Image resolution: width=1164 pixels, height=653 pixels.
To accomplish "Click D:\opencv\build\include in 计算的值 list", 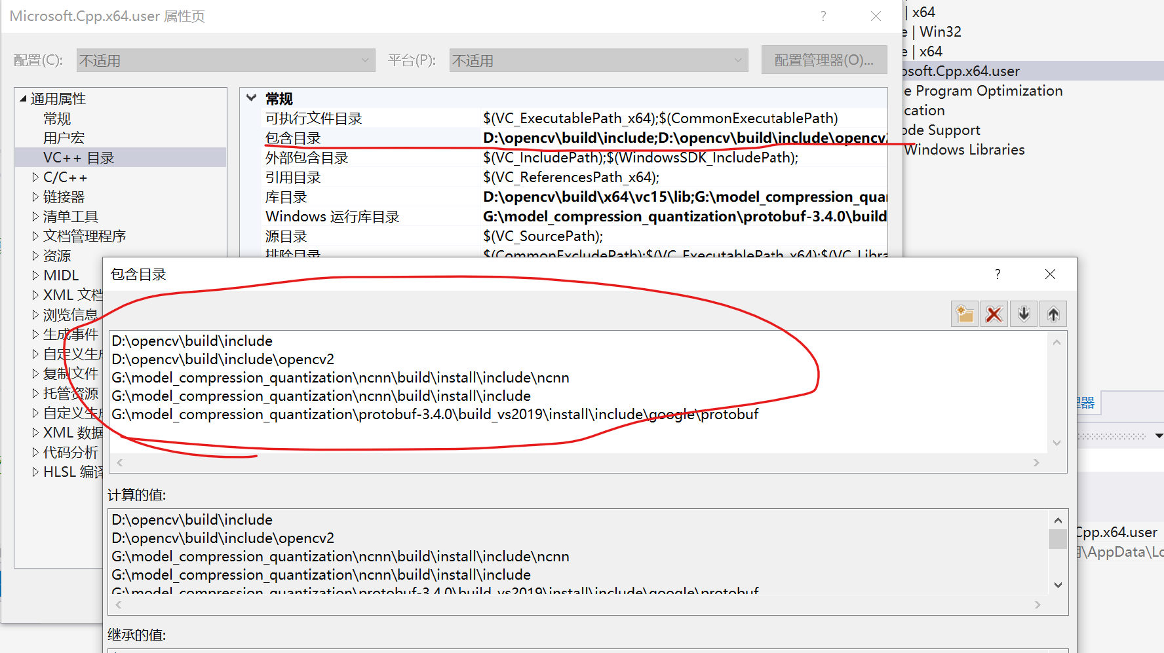I will point(192,519).
